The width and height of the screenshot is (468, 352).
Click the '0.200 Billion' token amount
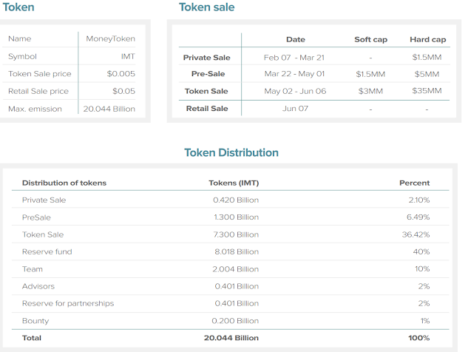pos(235,321)
